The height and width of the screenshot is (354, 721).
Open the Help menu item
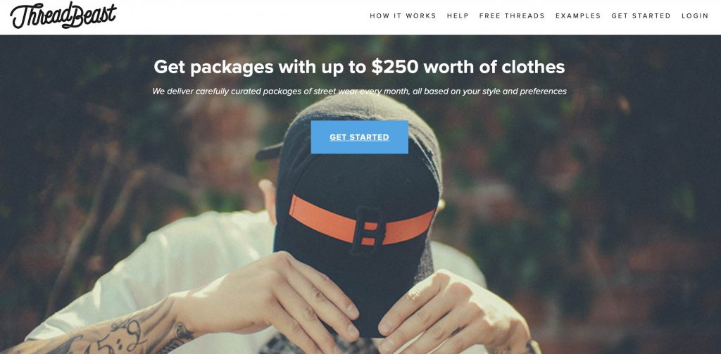(458, 15)
